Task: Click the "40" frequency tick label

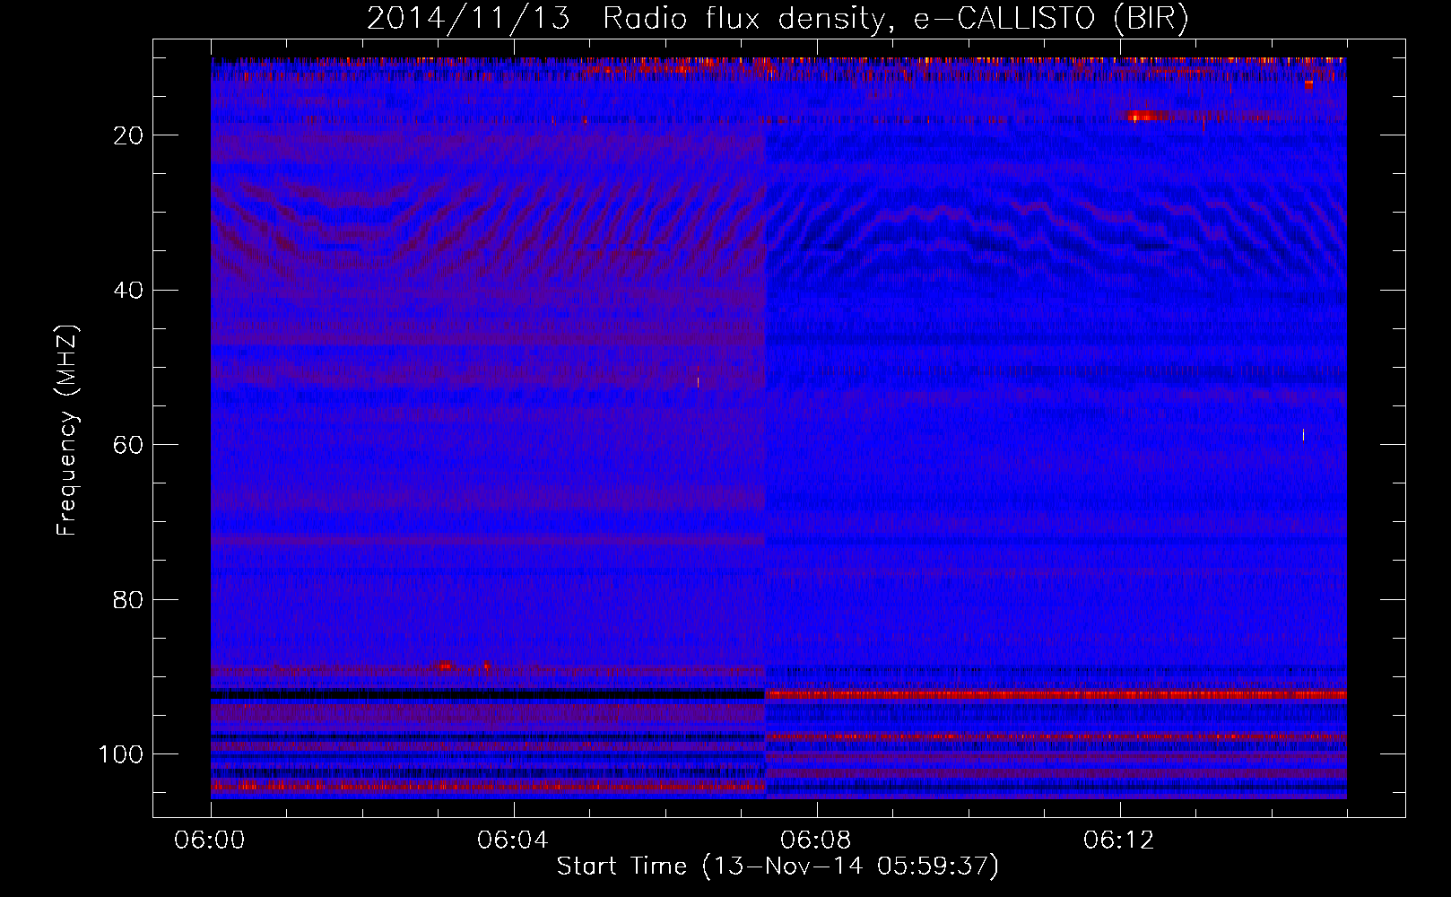Action: [x=129, y=291]
